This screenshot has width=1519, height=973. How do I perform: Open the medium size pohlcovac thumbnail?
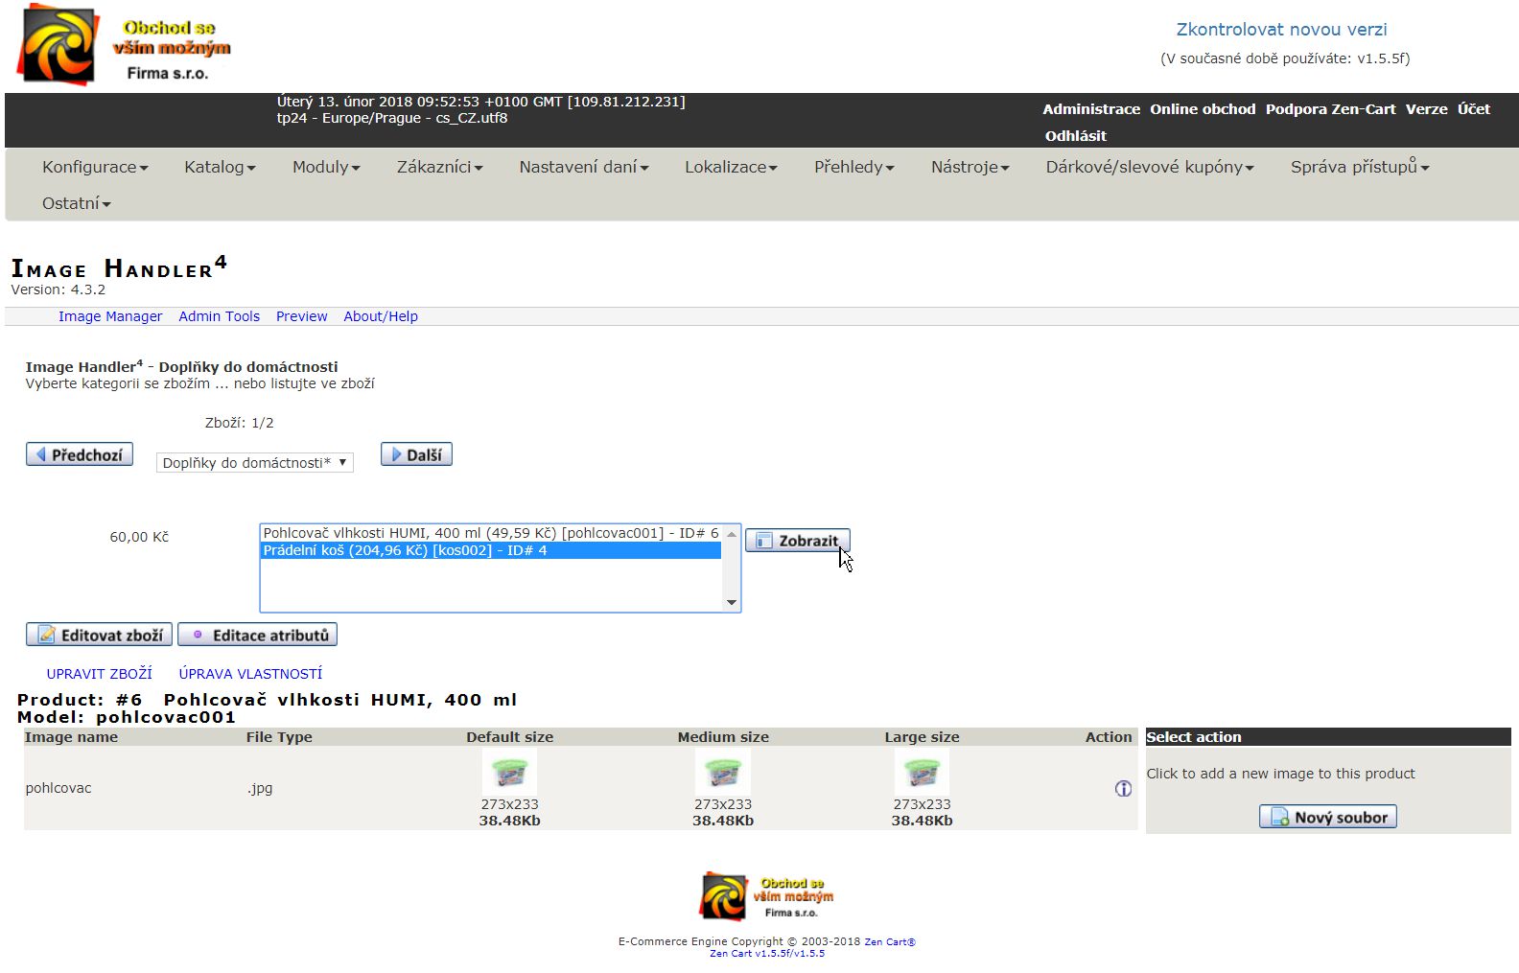pos(722,773)
